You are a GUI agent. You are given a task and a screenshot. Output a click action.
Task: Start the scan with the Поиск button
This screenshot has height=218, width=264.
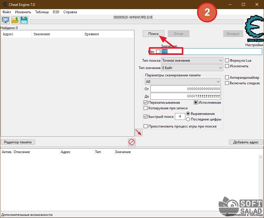153,34
